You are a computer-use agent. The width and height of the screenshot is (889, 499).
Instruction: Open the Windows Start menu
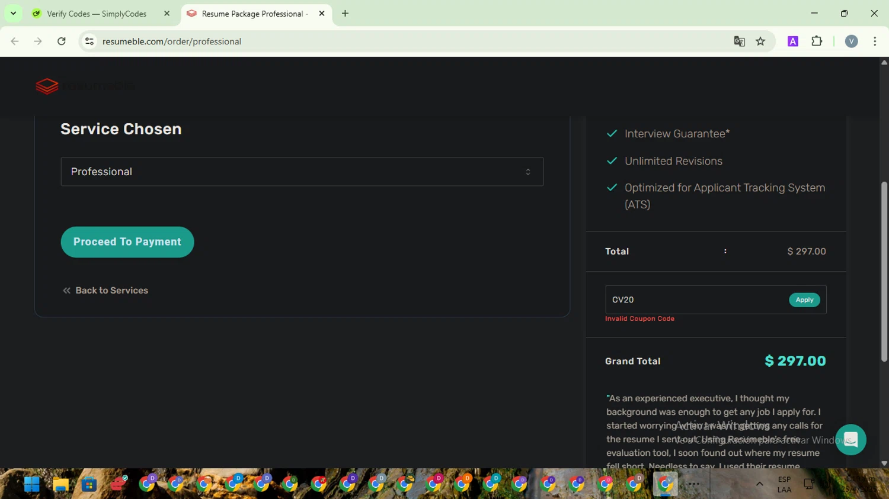[x=31, y=484]
